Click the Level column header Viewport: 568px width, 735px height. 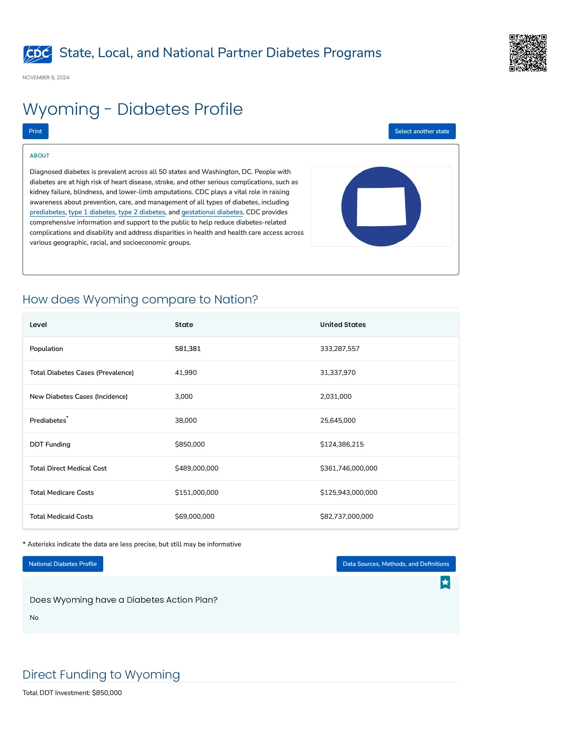point(38,325)
